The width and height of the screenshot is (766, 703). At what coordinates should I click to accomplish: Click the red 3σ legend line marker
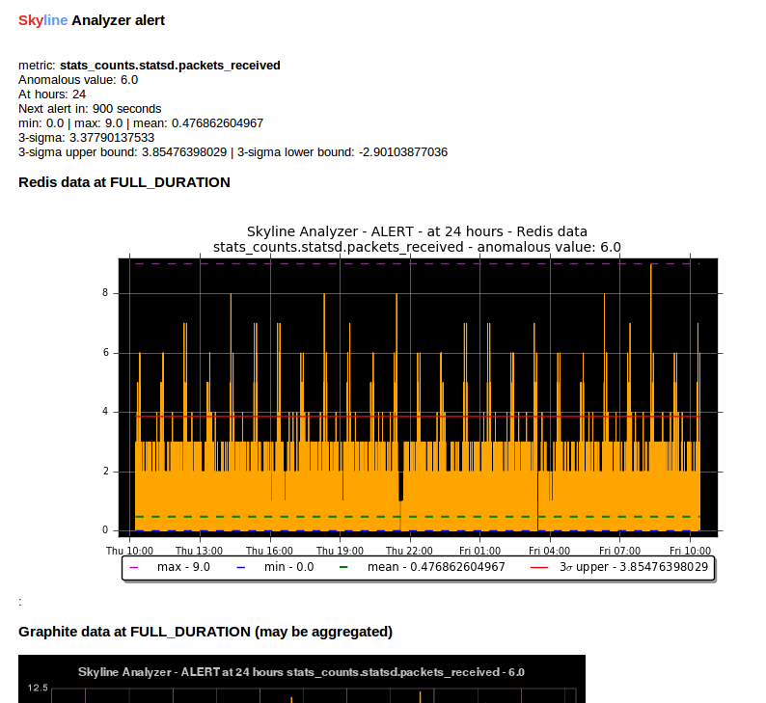tap(539, 567)
